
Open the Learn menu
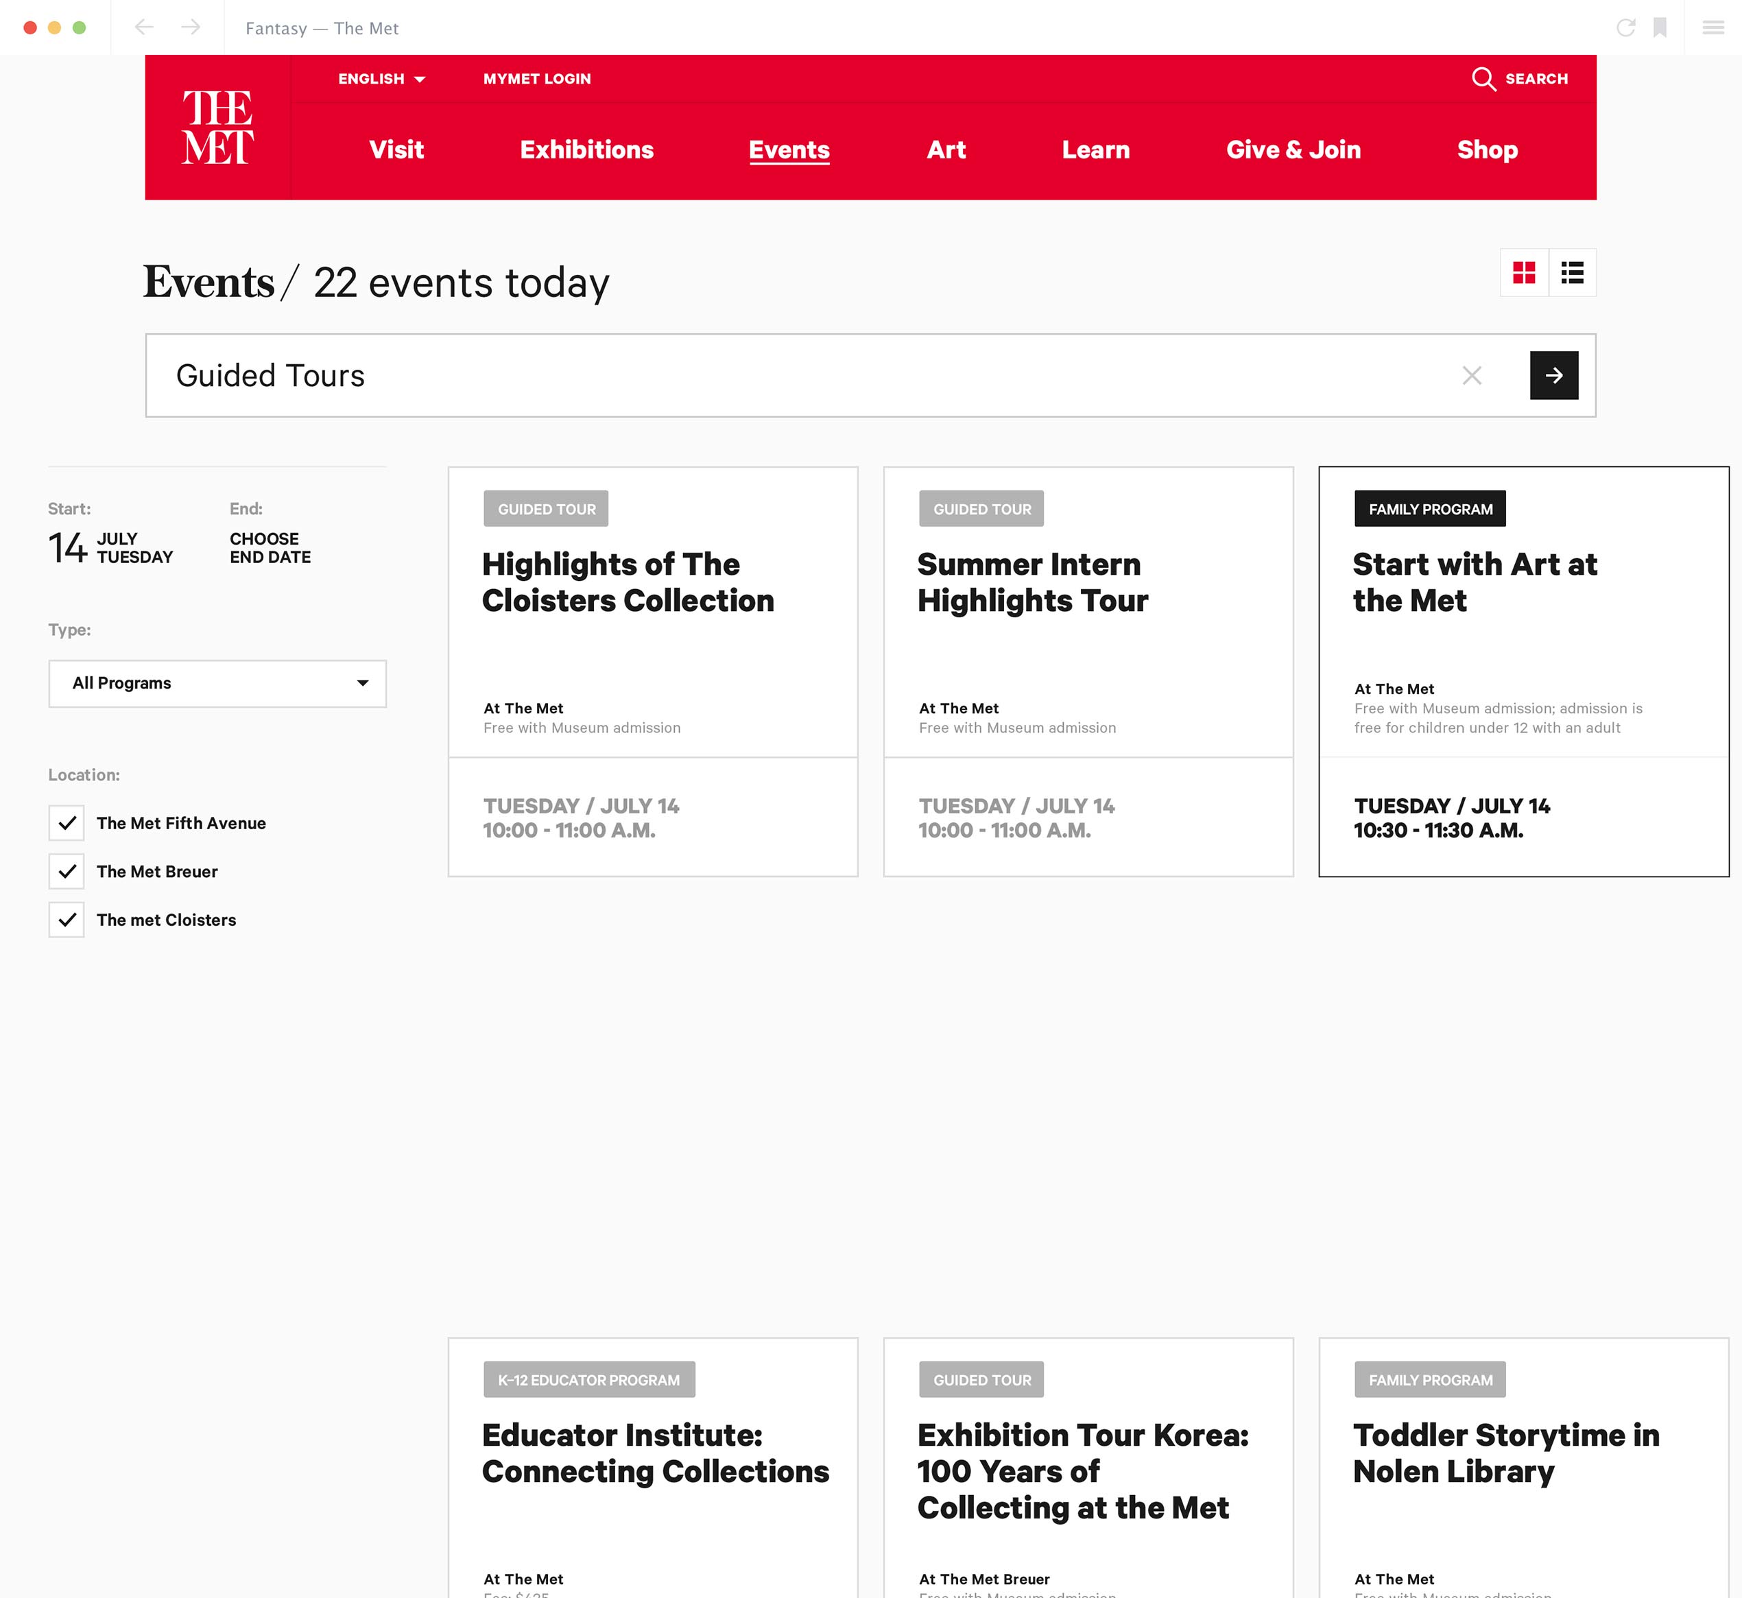pos(1096,150)
